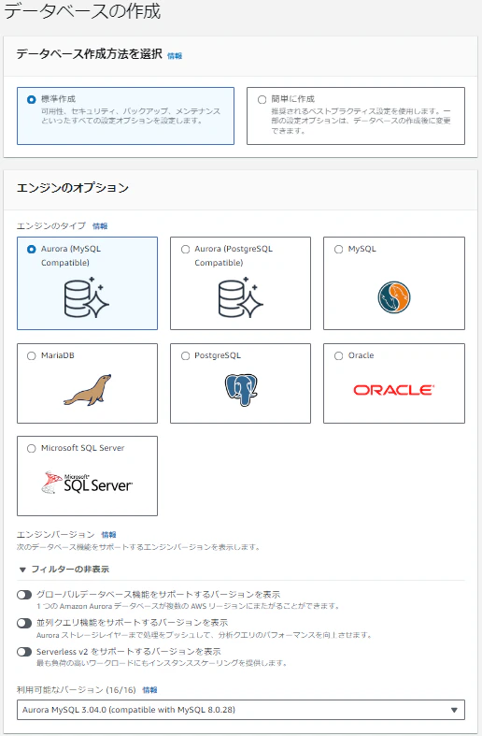Open 情報 link beside エンジンバージョン

coord(108,535)
